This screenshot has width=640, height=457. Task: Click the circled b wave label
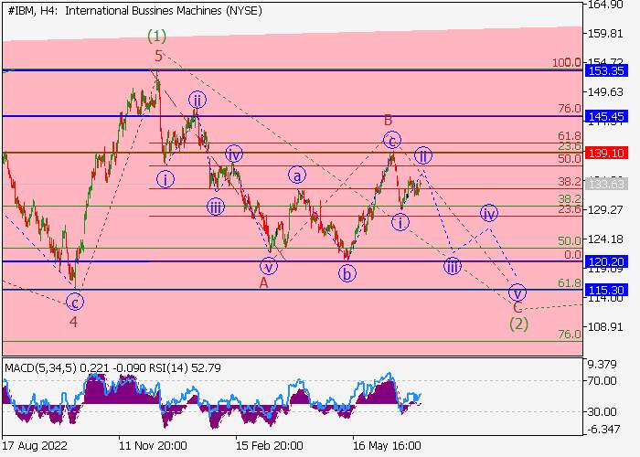347,274
